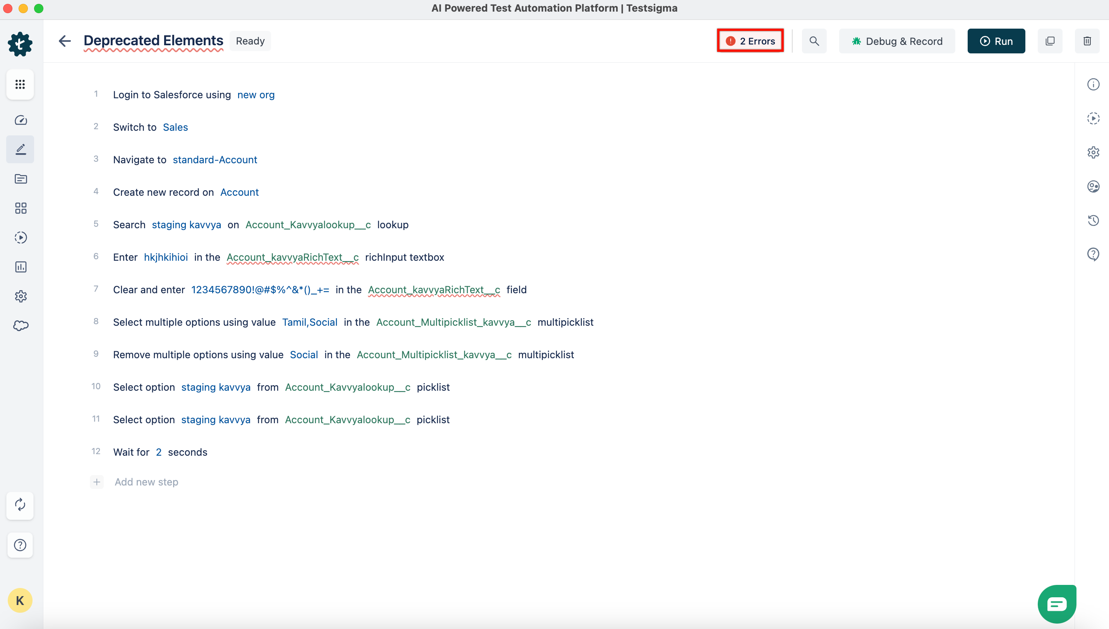Click 'staging kavvya' in step 10
This screenshot has height=629, width=1109.
216,388
